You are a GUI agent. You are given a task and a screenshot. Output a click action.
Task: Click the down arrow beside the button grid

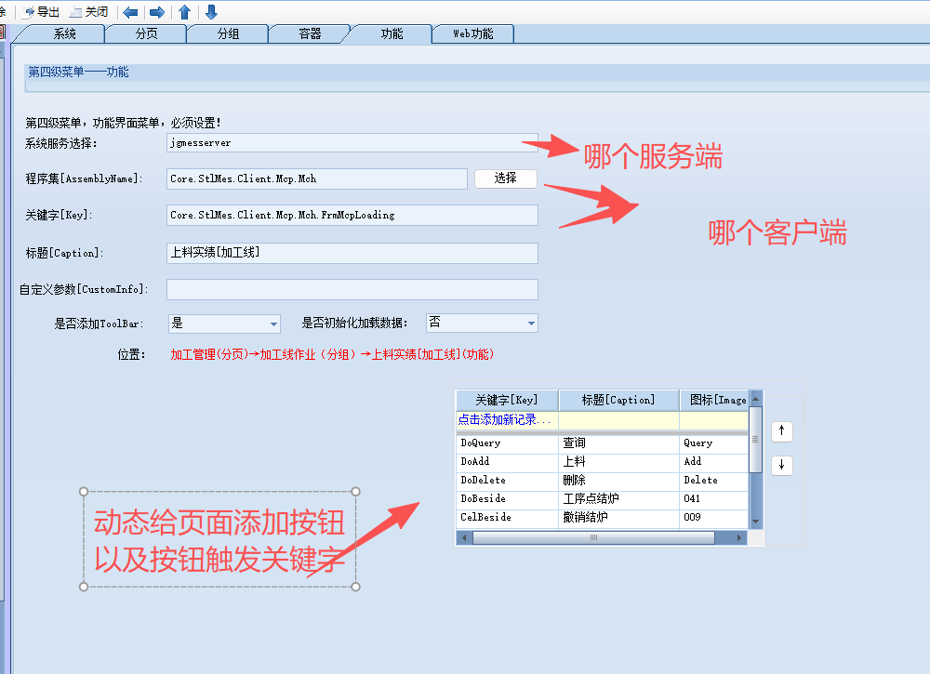pyautogui.click(x=781, y=464)
